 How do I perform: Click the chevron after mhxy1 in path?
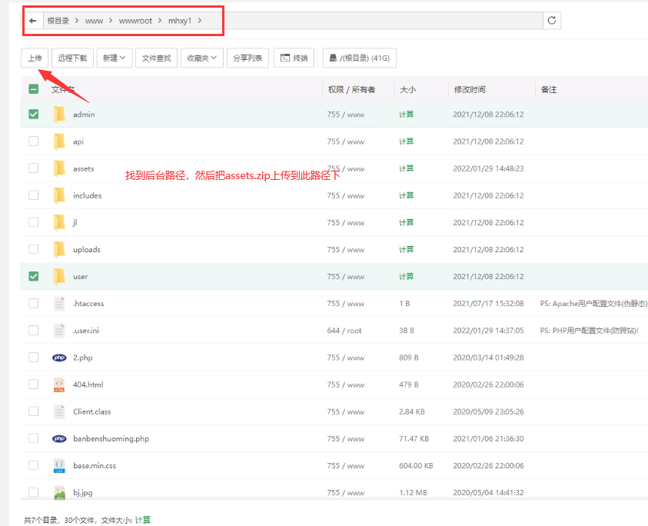[200, 21]
